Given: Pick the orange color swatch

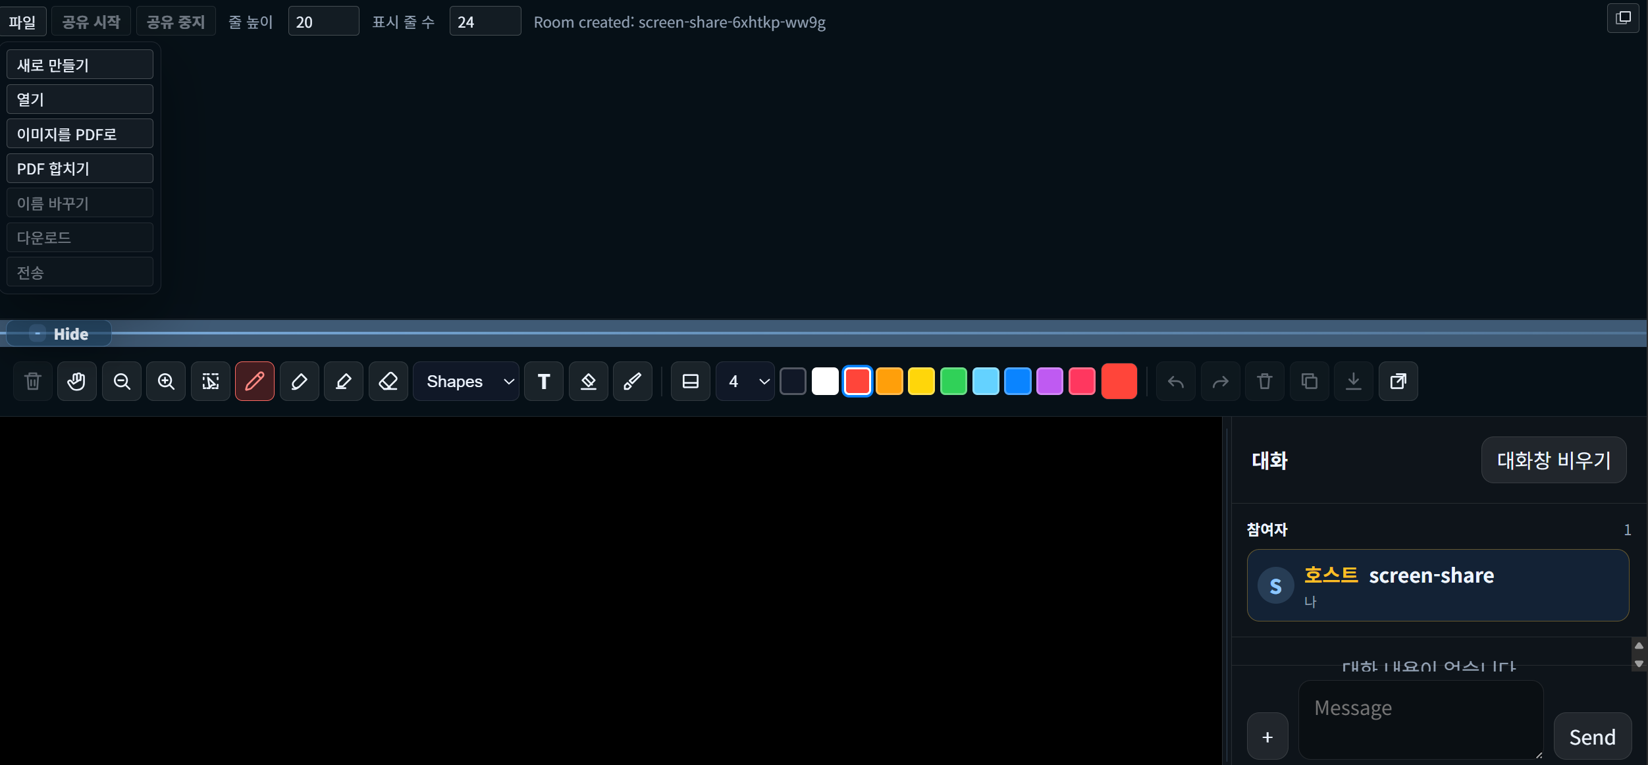Looking at the screenshot, I should (890, 381).
